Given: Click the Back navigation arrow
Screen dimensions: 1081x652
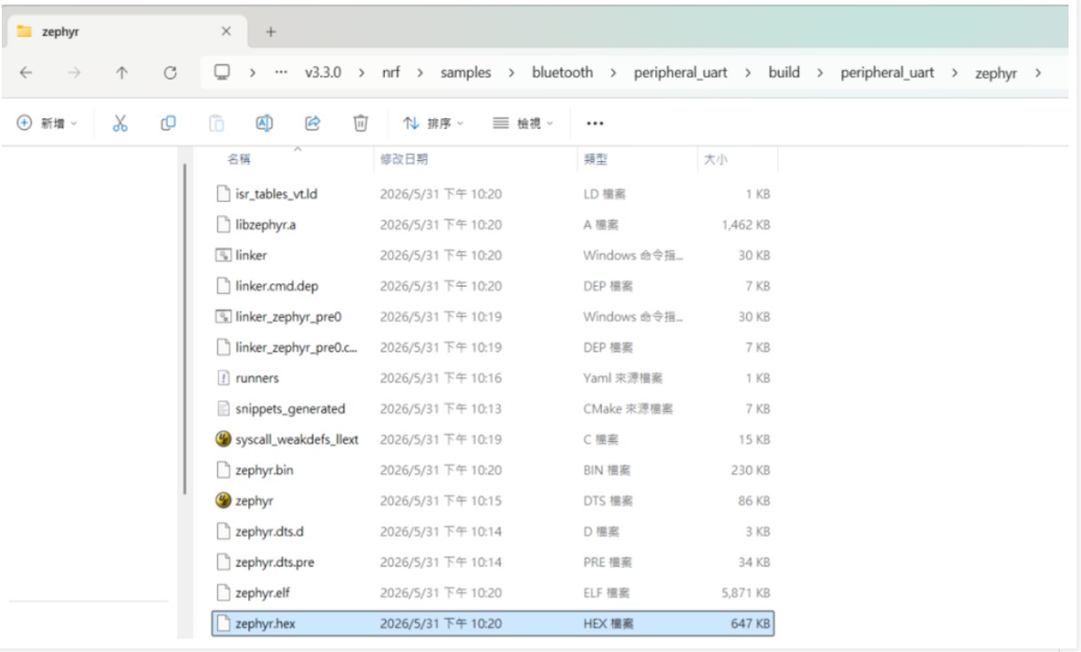Looking at the screenshot, I should [26, 73].
